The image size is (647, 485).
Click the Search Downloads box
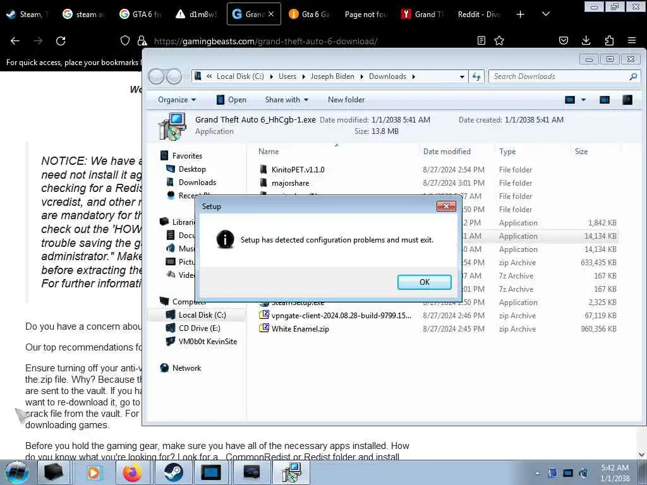click(x=564, y=76)
